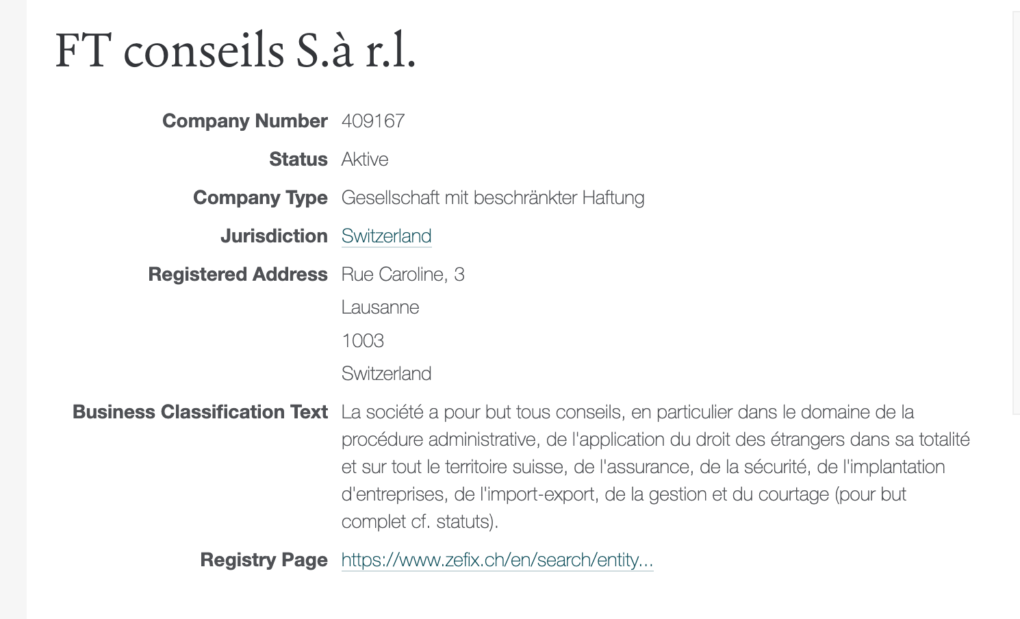The height and width of the screenshot is (619, 1020).
Task: Click the Jurisdiction field label
Action: 274,236
